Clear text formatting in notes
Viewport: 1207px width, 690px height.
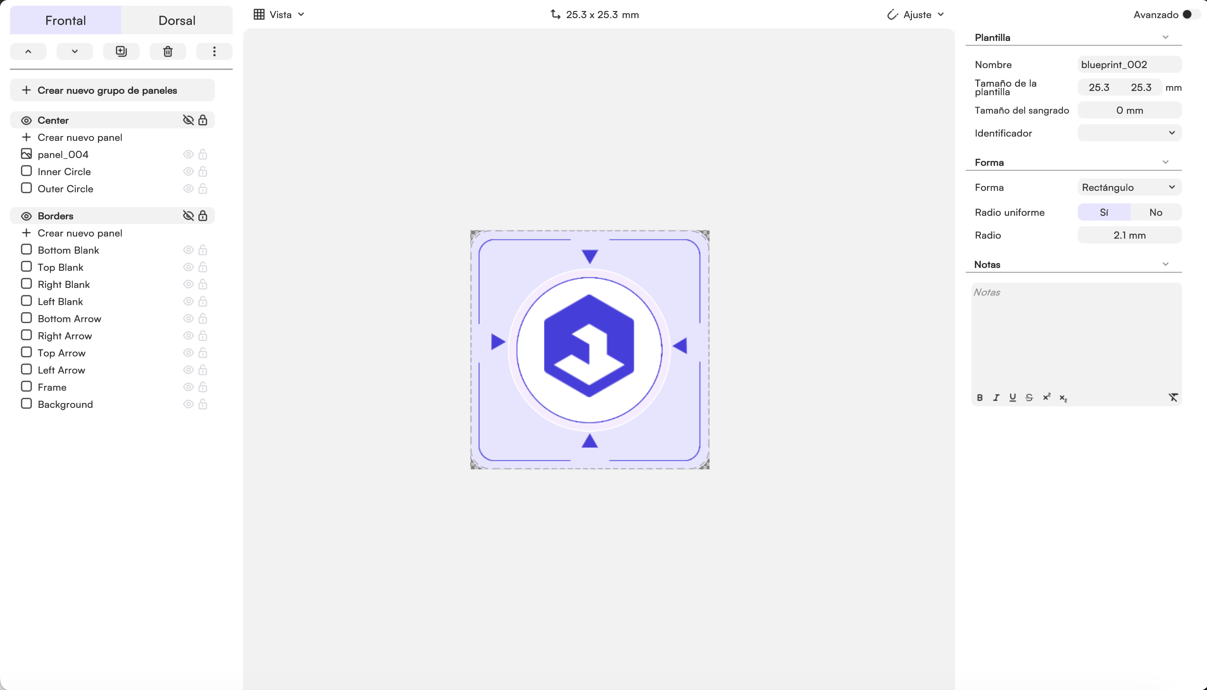pos(1173,397)
